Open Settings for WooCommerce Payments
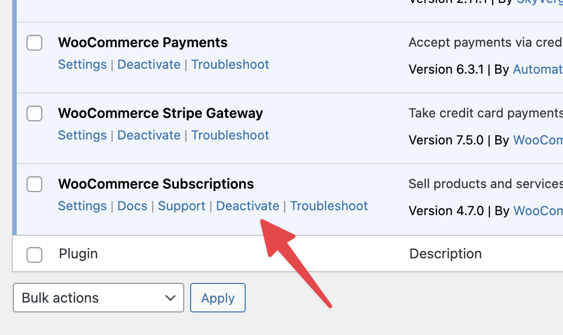The height and width of the screenshot is (335, 563). click(x=82, y=64)
